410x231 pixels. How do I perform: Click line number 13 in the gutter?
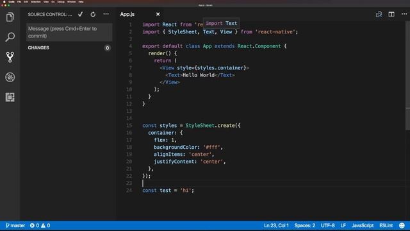(x=129, y=111)
